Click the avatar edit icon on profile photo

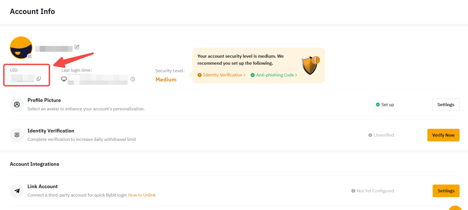30,56
